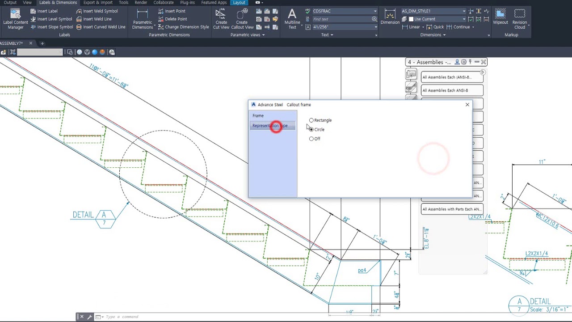Screen dimensions: 572x322
Task: Click the orange sphere visual style icon
Action: (x=102, y=52)
